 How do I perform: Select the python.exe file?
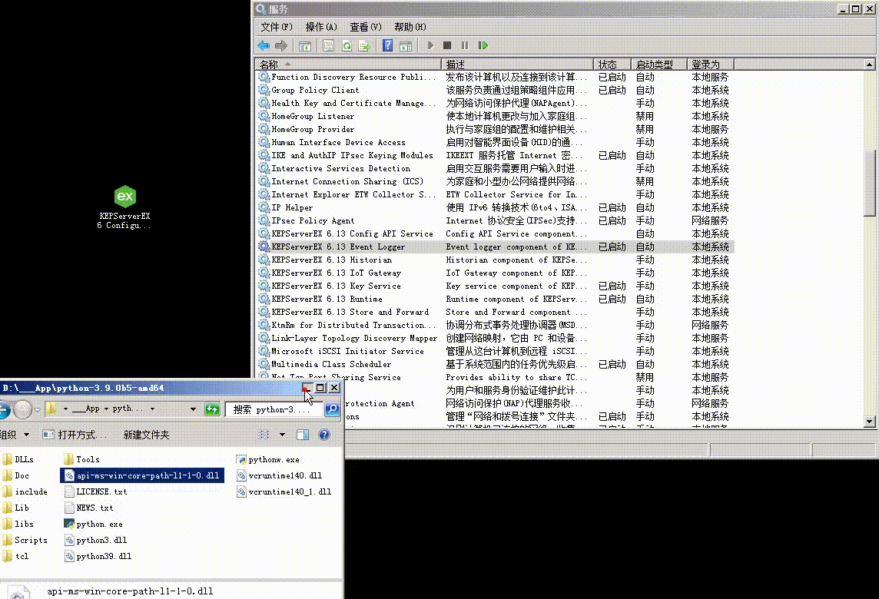94,524
